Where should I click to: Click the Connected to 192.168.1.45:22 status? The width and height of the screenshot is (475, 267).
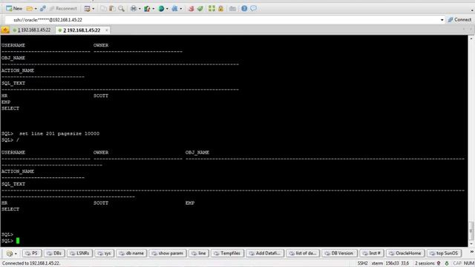point(31,263)
